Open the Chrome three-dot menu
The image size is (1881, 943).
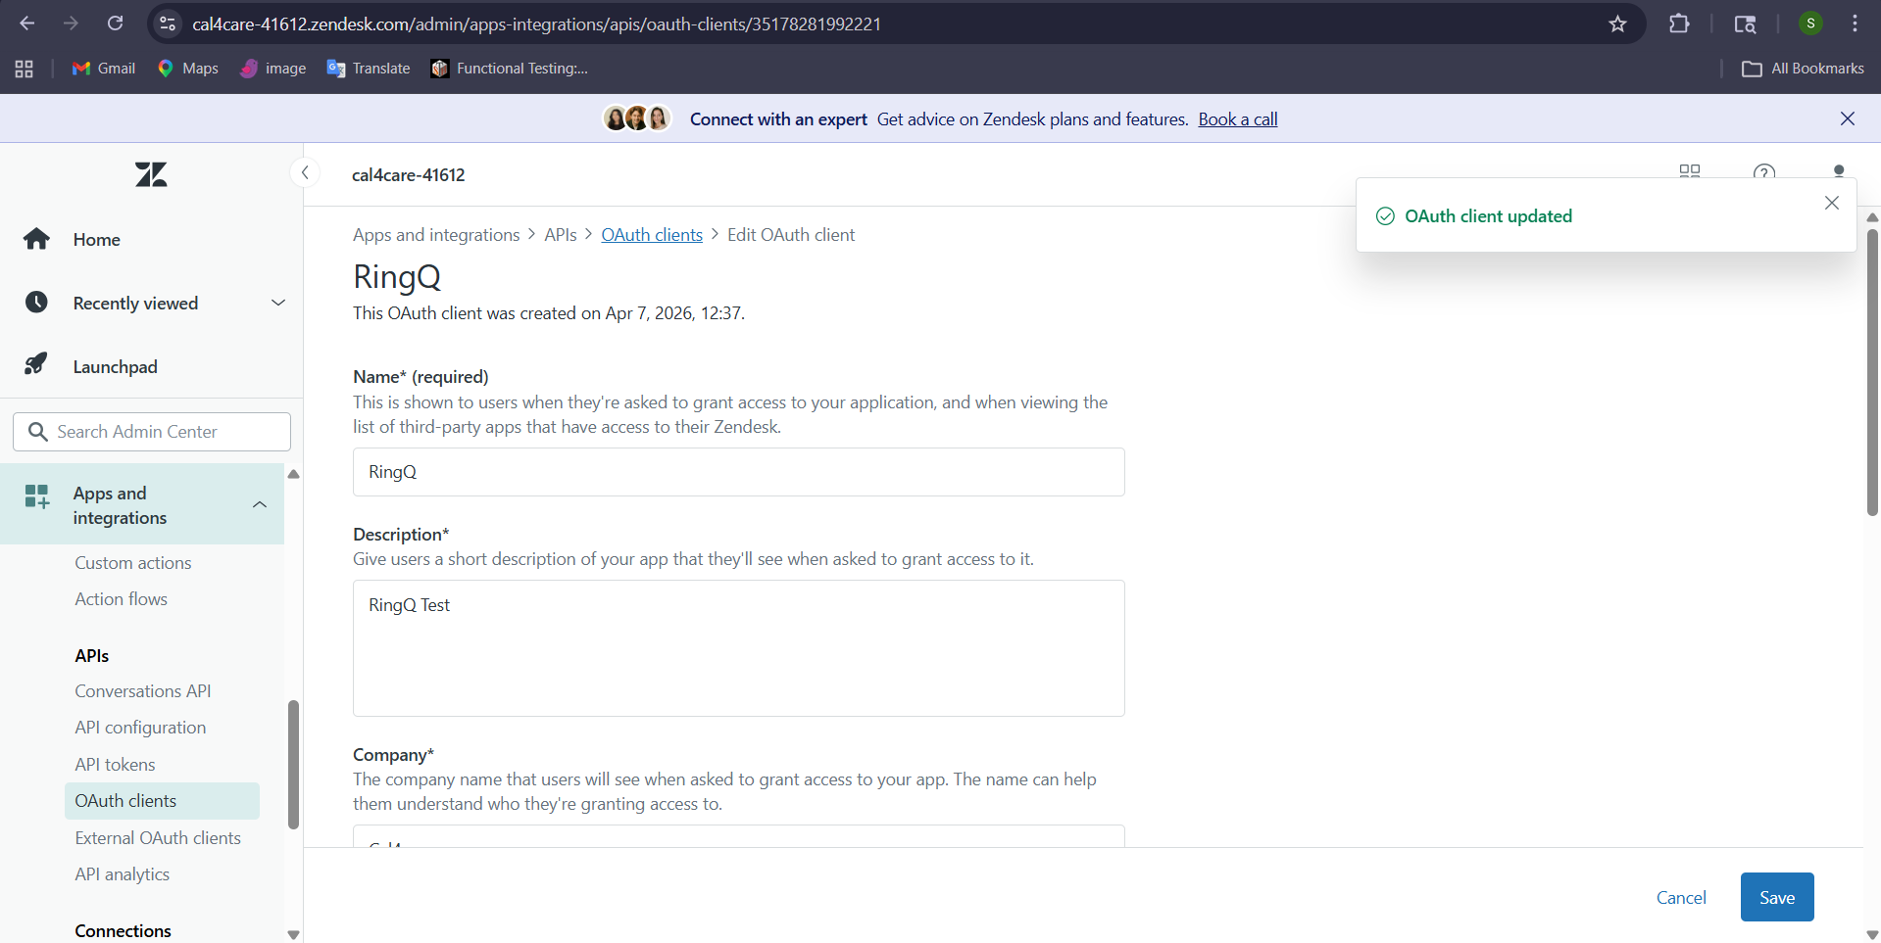[1855, 24]
